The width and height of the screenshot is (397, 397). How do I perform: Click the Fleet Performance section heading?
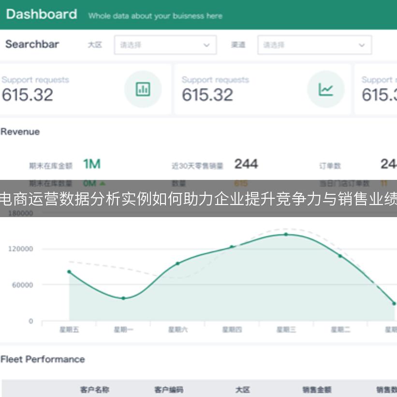43,359
